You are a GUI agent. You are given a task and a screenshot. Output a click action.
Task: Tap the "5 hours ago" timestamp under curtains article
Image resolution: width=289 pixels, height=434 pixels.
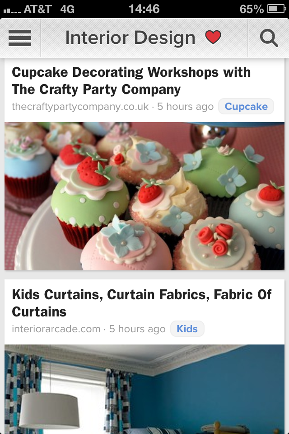[137, 329]
